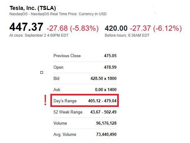
Task: Click the 52 Week Range label
Action: point(68,112)
